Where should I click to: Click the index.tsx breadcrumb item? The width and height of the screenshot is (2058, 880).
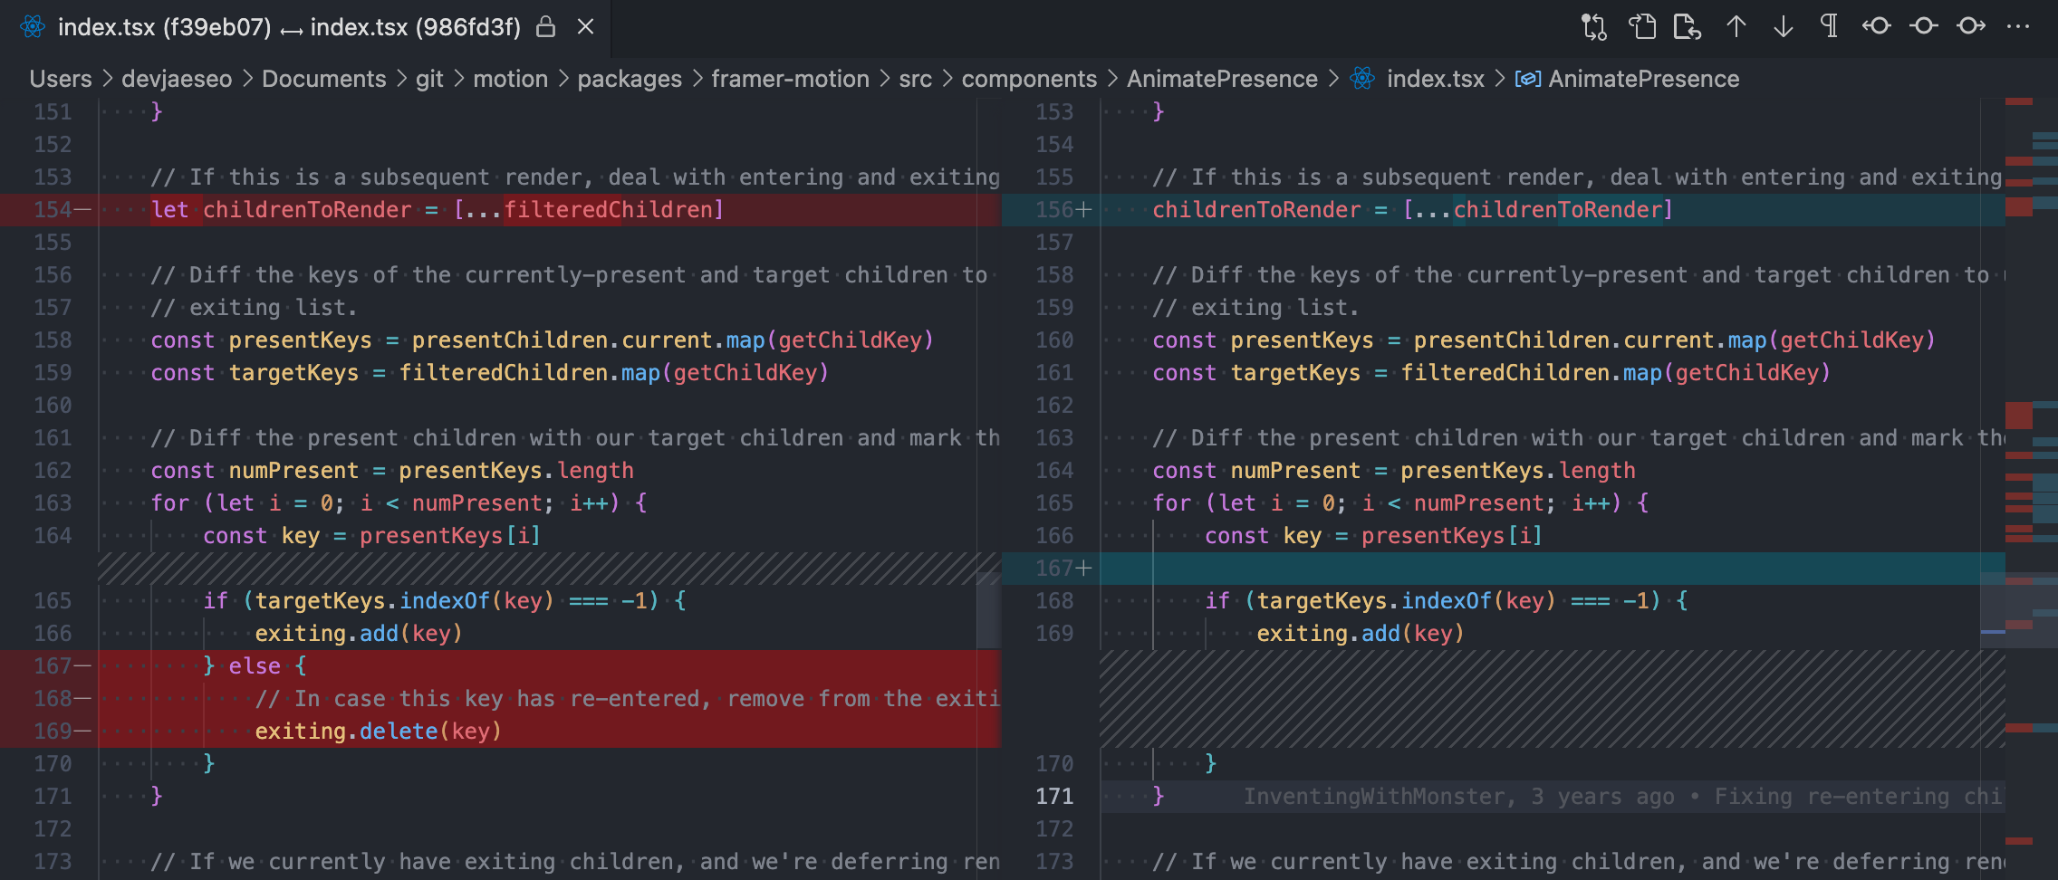pos(1435,79)
